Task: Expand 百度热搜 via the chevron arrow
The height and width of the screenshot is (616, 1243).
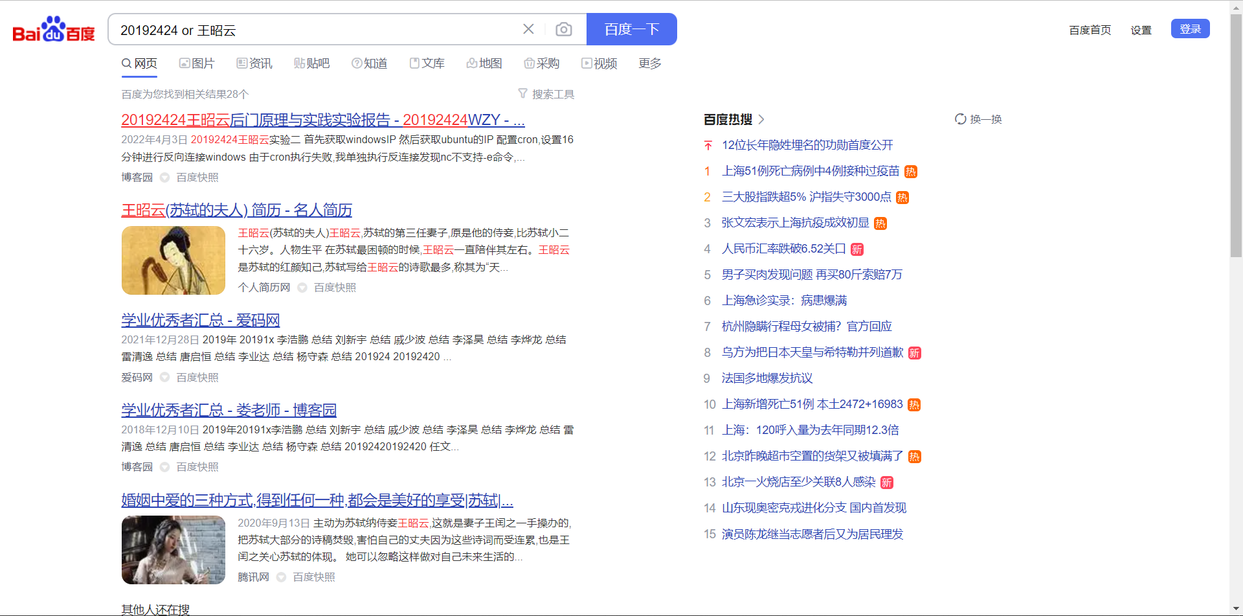Action: point(761,119)
